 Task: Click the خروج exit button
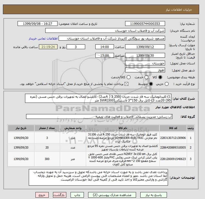pyautogui.click(x=42, y=195)
